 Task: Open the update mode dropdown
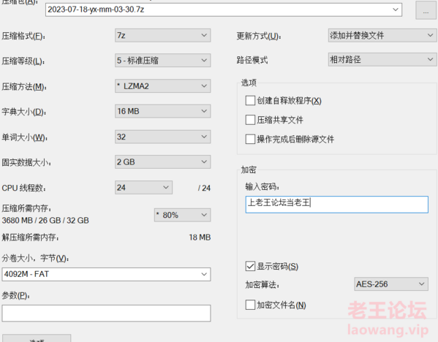[382, 36]
